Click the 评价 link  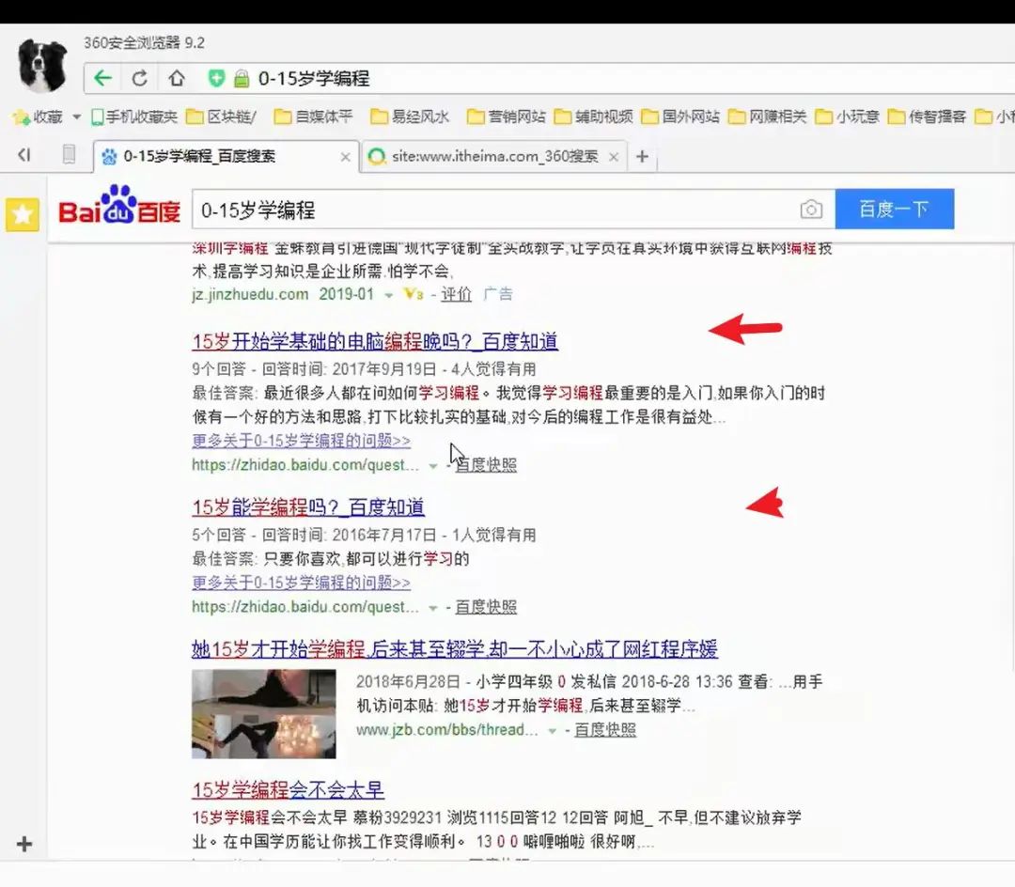point(457,294)
